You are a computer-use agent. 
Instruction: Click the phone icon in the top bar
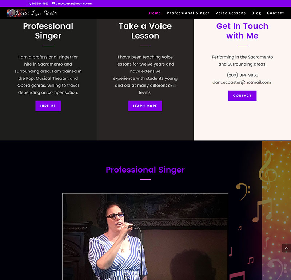30,4
